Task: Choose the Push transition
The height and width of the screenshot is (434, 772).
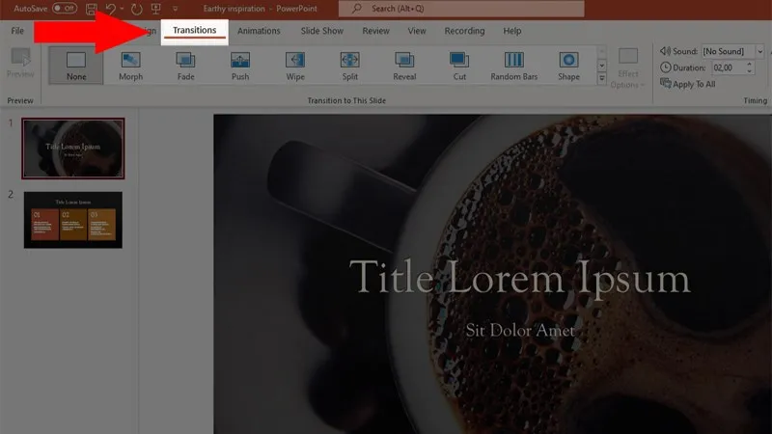Action: 240,65
